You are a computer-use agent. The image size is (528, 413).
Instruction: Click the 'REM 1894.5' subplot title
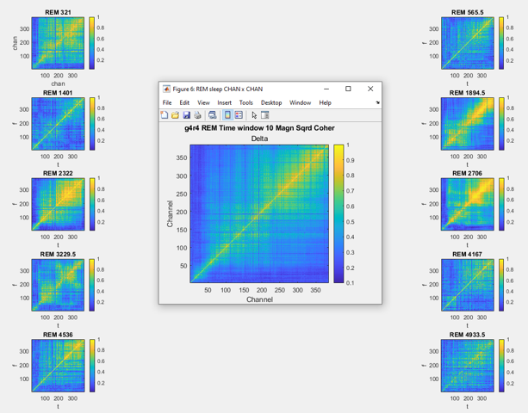point(468,93)
